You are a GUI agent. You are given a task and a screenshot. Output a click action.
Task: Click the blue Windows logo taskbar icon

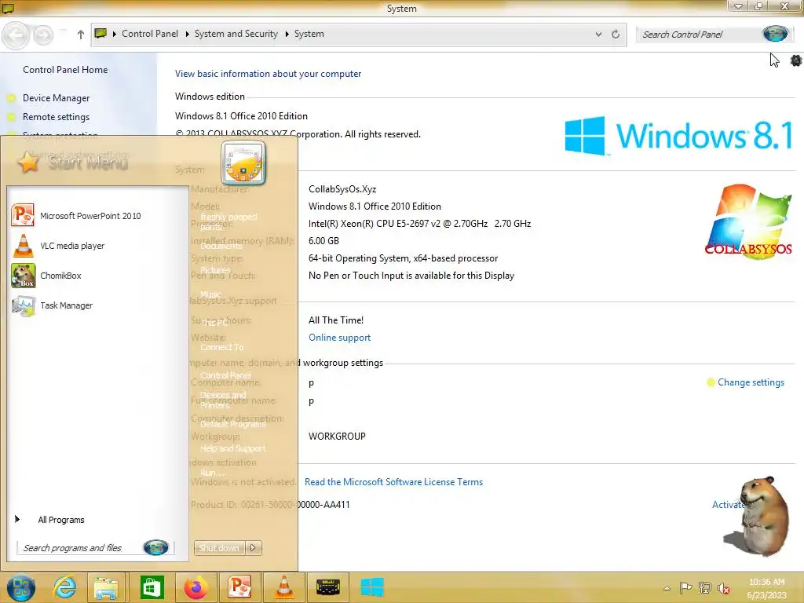(372, 587)
